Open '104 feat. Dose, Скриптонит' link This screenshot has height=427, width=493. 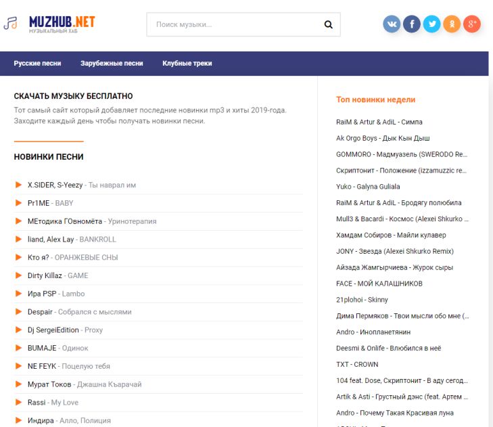pyautogui.click(x=402, y=381)
